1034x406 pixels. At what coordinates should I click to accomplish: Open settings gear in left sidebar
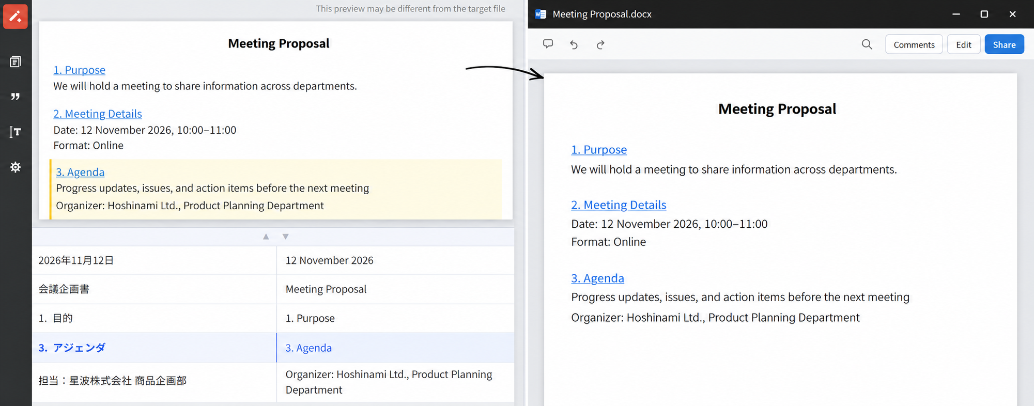point(16,167)
